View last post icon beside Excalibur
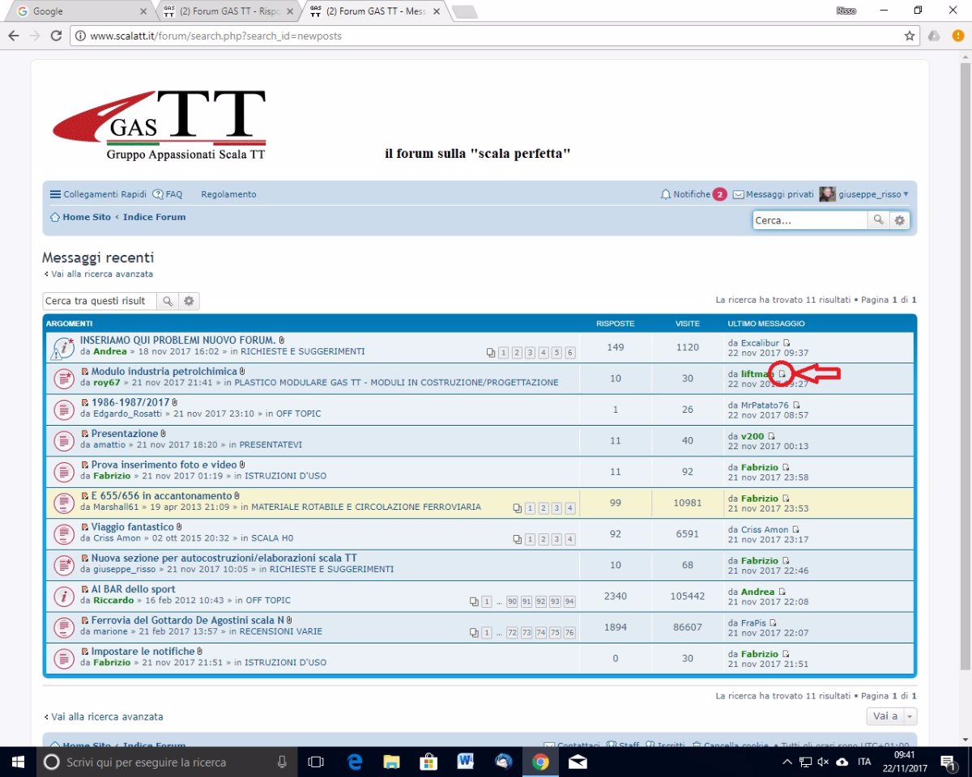 (x=786, y=343)
